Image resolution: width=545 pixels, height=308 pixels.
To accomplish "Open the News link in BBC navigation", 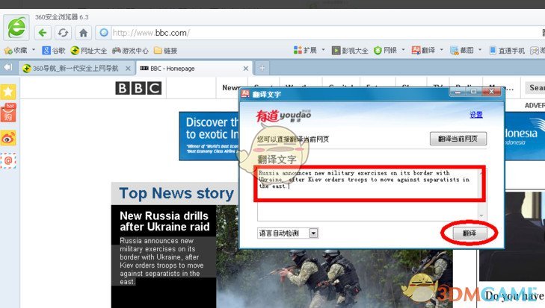I will click(230, 88).
